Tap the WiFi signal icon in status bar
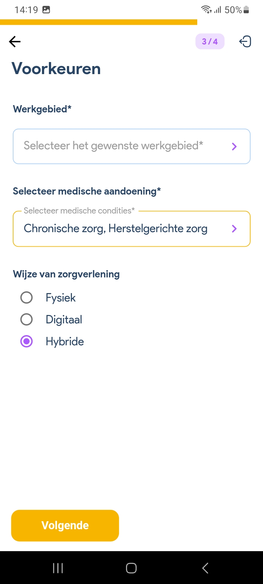The image size is (263, 584). [x=206, y=10]
